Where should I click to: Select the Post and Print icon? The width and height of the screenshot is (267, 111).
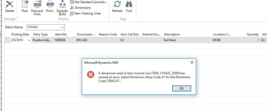37,4
